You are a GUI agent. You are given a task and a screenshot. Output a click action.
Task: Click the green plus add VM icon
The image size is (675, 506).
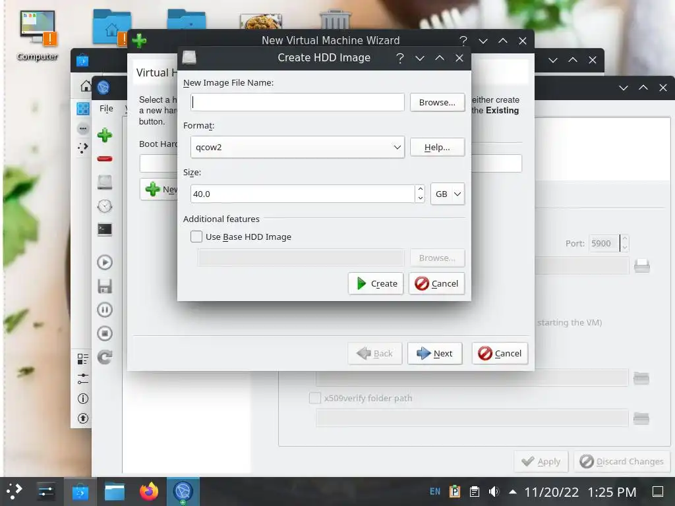[x=105, y=135]
